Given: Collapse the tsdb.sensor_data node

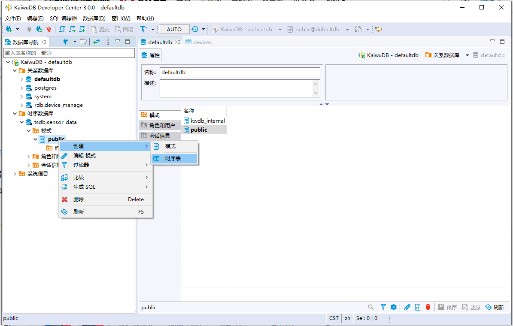Looking at the screenshot, I should point(21,122).
